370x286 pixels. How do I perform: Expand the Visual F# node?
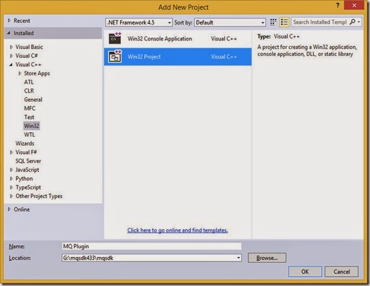point(11,152)
